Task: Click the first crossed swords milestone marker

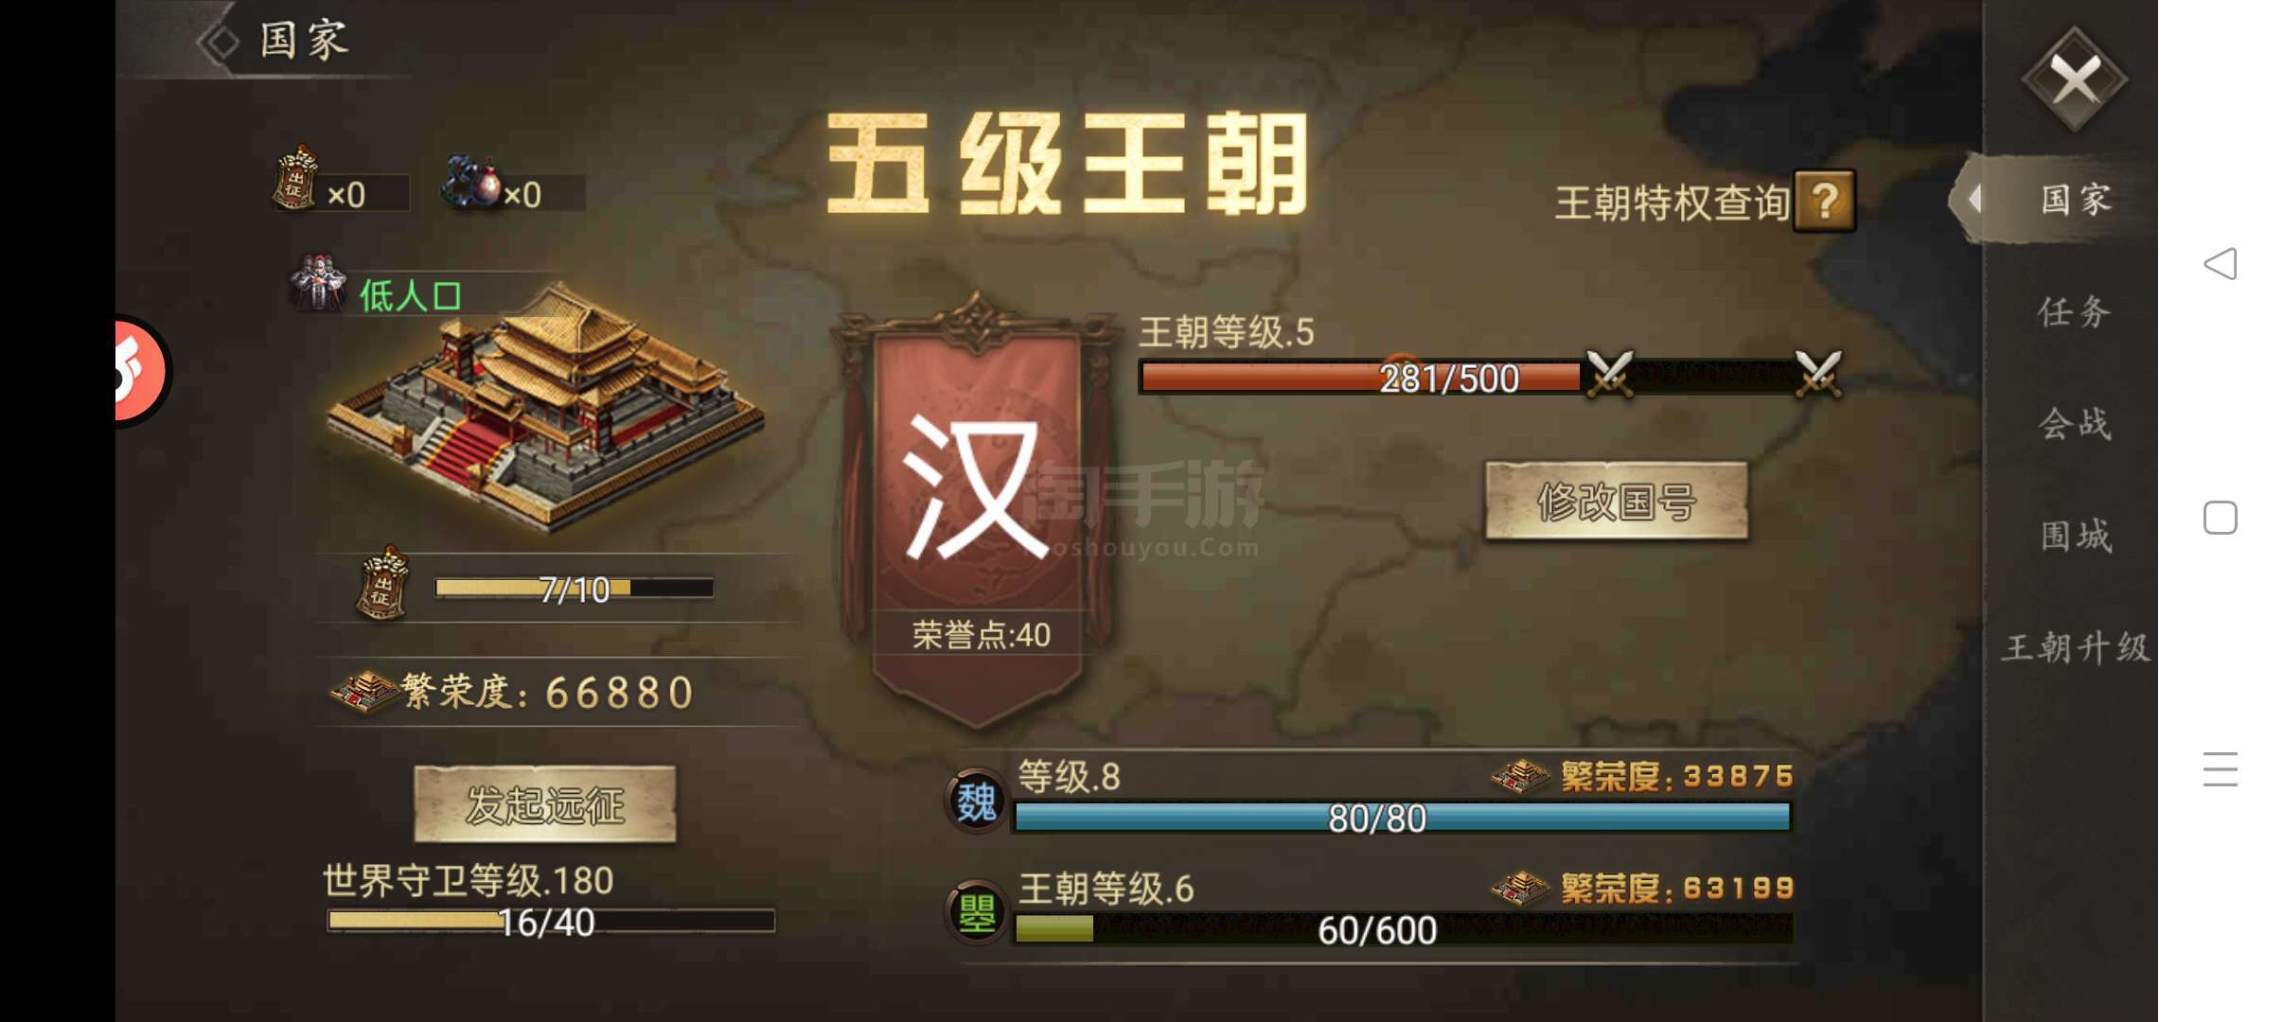Action: 1609,374
